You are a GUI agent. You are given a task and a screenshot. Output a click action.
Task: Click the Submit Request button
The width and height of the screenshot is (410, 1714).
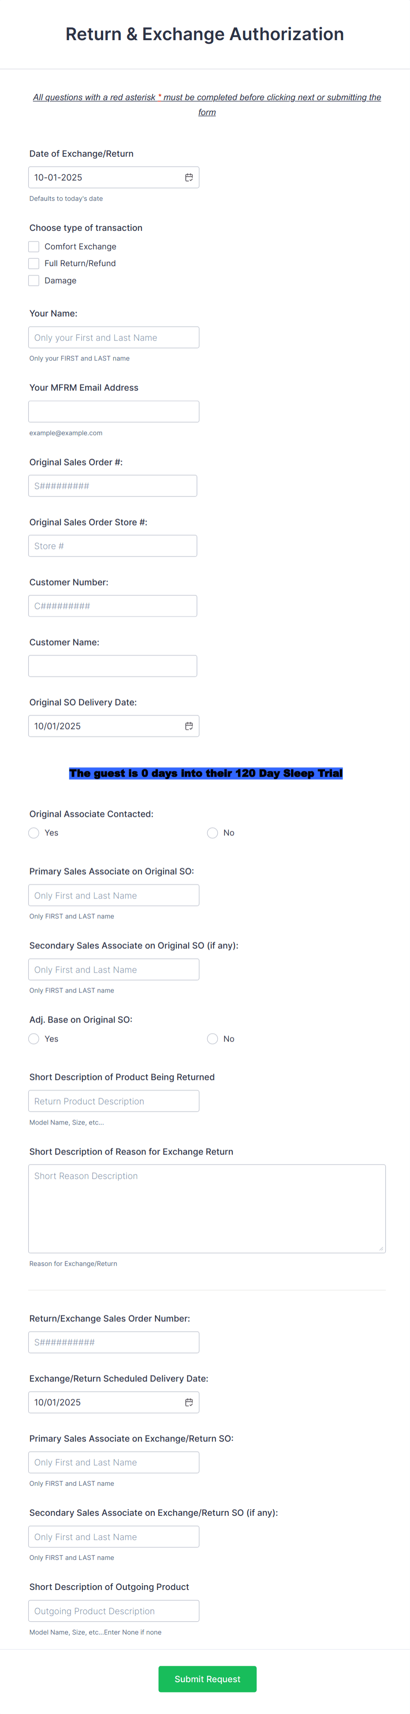point(207,1679)
